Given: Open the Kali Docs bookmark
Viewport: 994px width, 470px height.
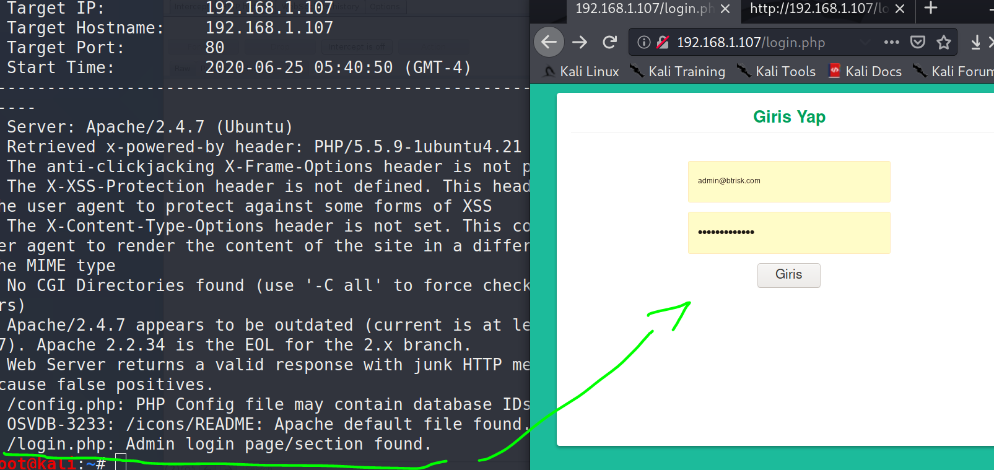Looking at the screenshot, I should click(865, 71).
